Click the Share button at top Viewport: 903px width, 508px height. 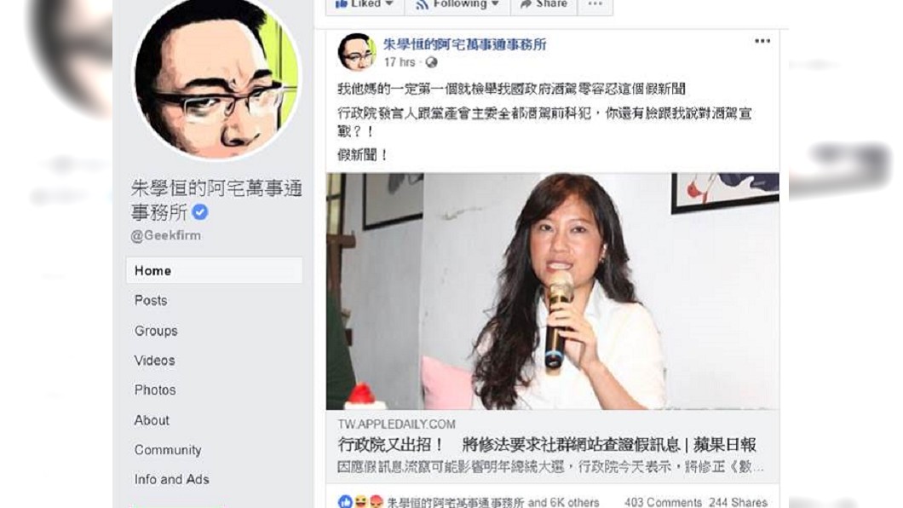[544, 4]
